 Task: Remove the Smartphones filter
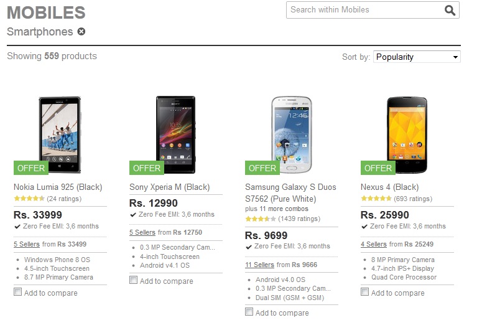point(81,32)
